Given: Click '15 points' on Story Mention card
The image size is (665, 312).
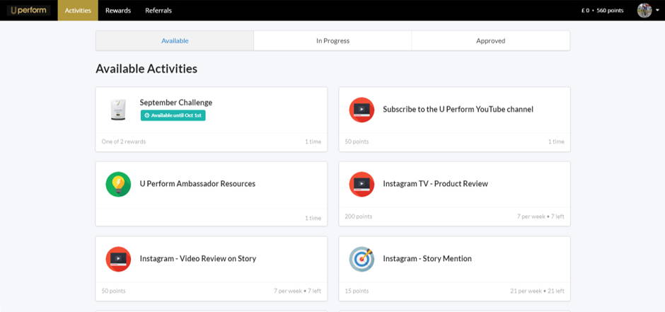Looking at the screenshot, I should 357,291.
